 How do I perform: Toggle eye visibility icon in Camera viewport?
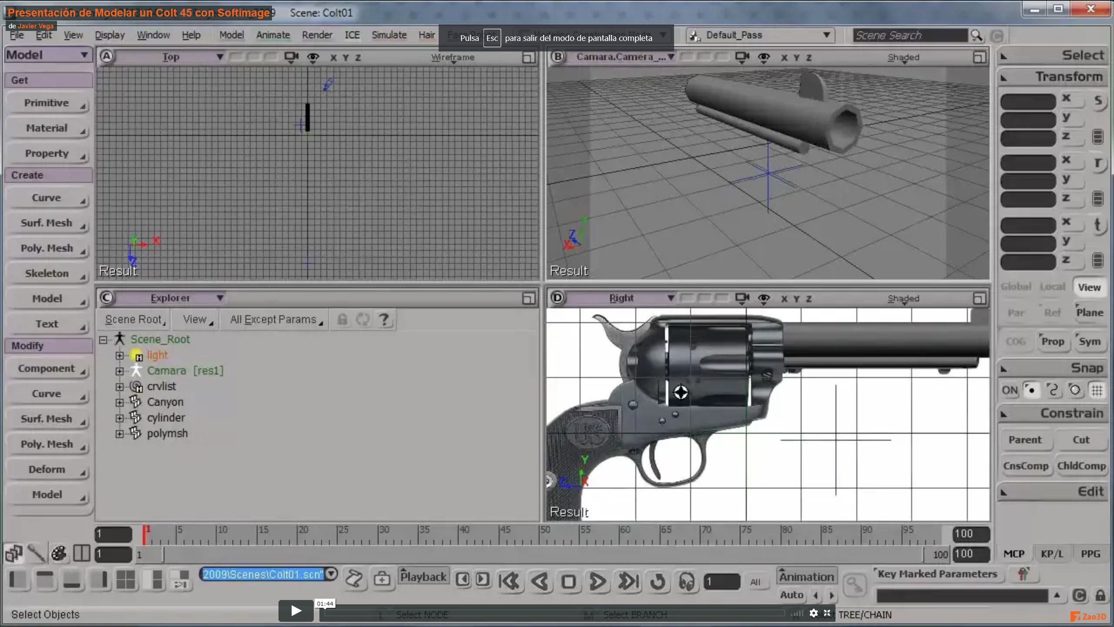click(x=764, y=57)
